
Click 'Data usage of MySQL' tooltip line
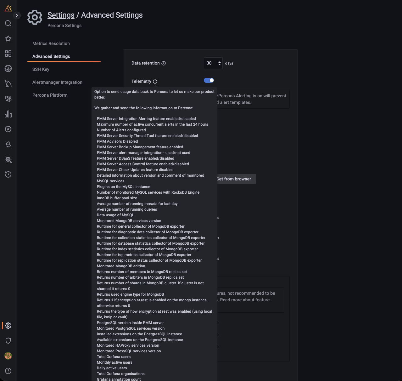click(115, 215)
